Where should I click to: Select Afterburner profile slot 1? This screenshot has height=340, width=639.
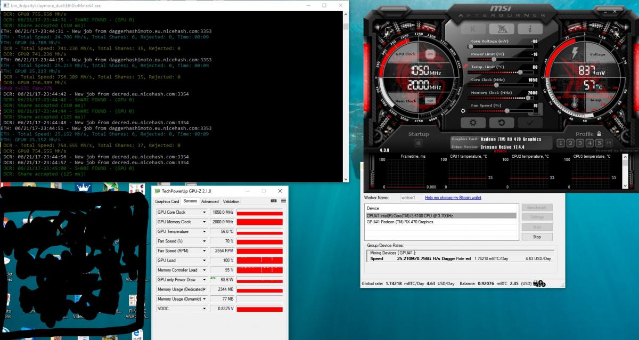point(561,143)
